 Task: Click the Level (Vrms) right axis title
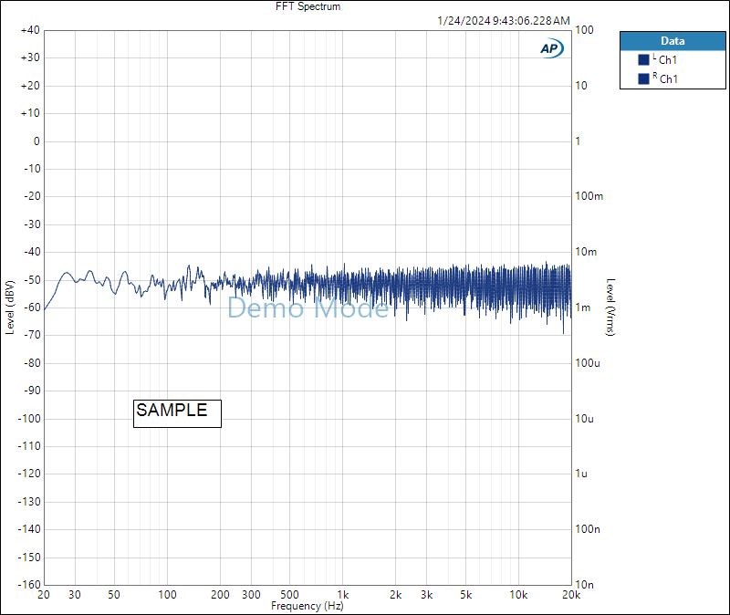pyautogui.click(x=610, y=307)
